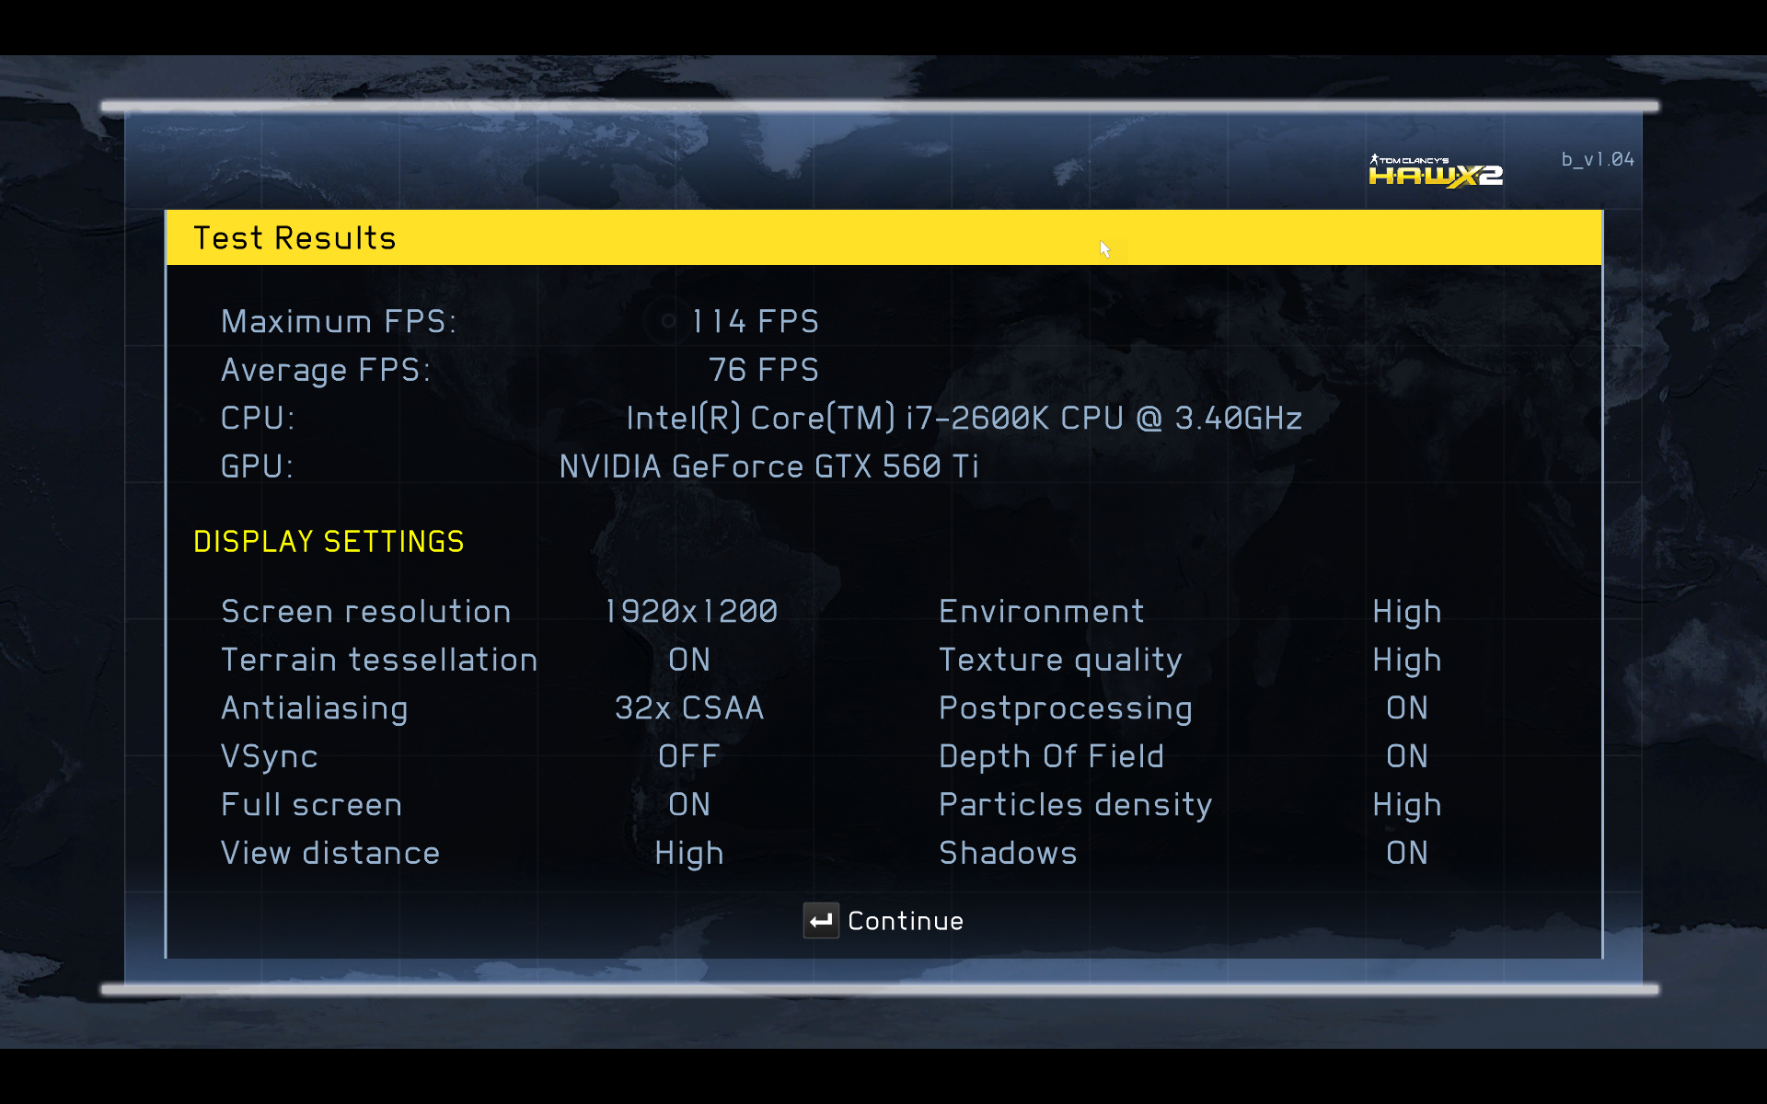Viewport: 1767px width, 1104px height.
Task: Click the 'VSync' label
Action: [x=269, y=756]
